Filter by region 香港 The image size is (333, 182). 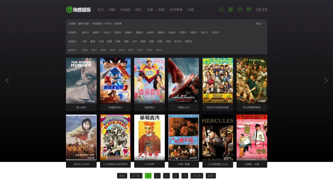[x=93, y=41]
